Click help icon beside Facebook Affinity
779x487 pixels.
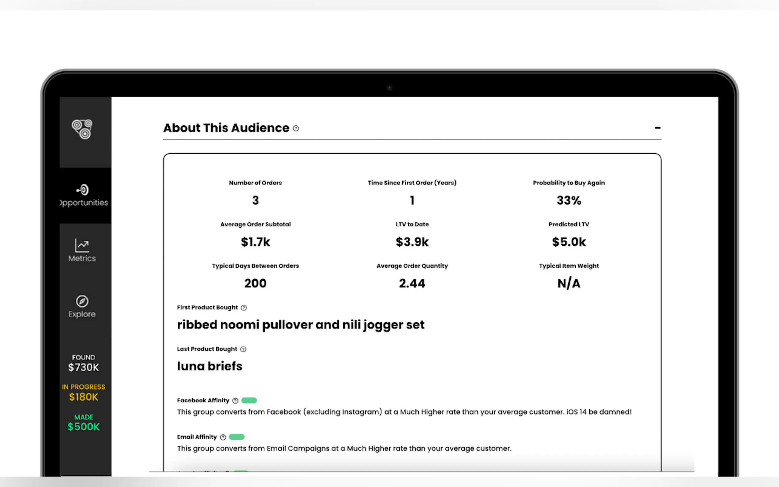(236, 401)
